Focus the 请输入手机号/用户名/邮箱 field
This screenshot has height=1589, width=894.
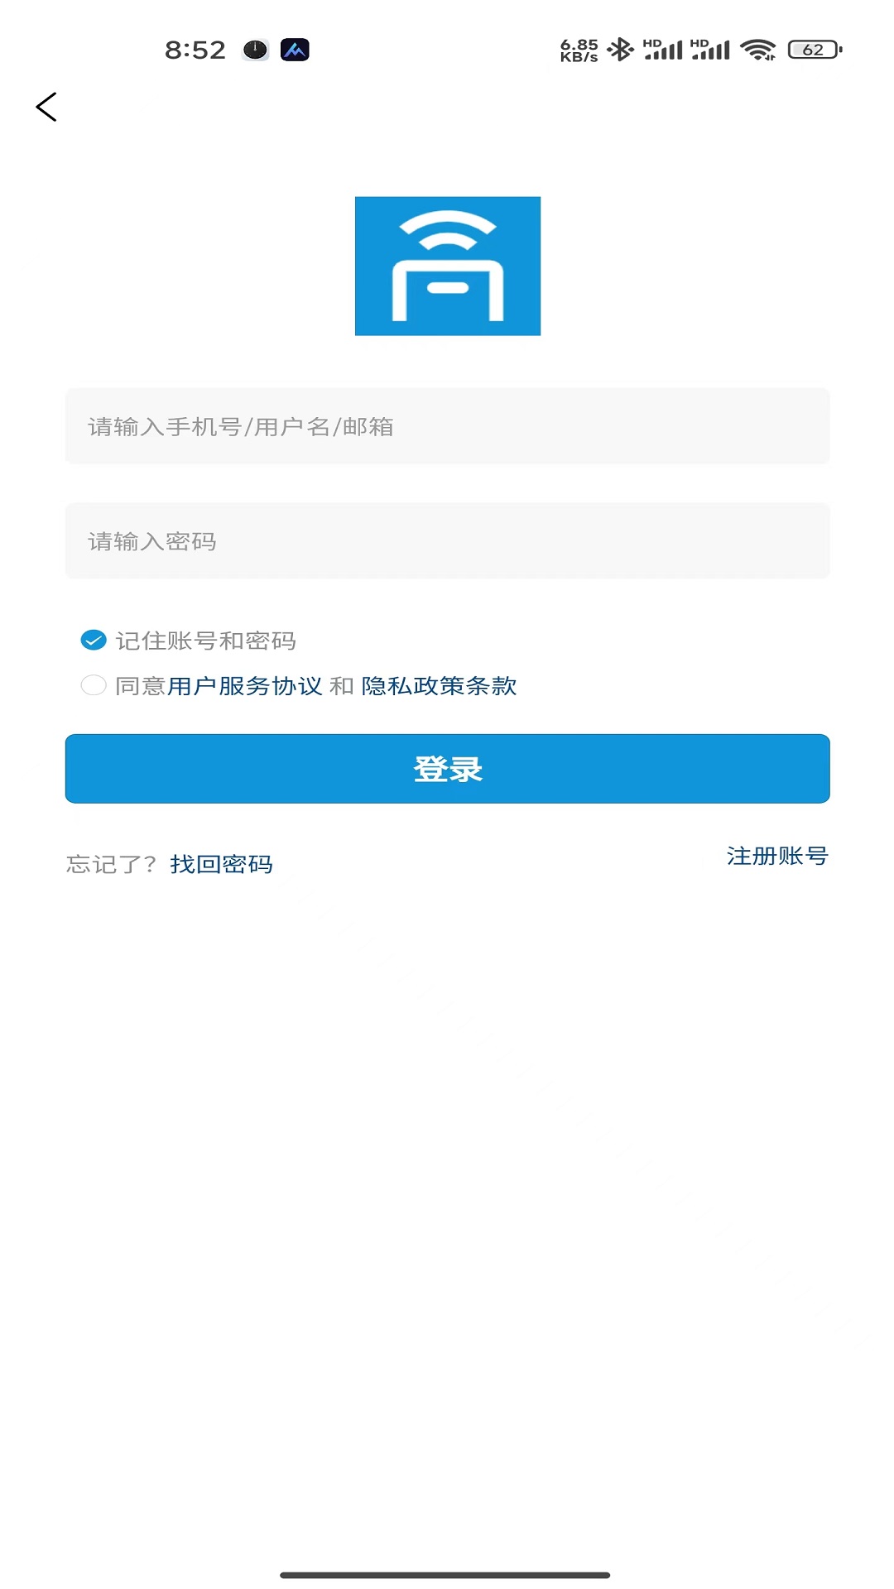[447, 426]
